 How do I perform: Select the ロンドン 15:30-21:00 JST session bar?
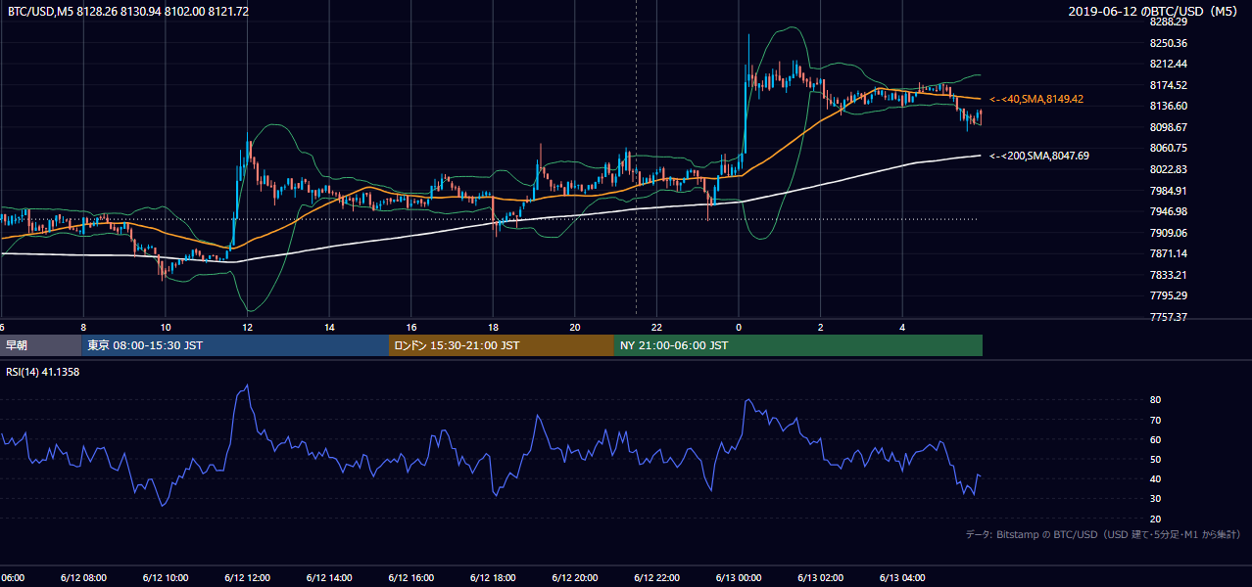(x=502, y=345)
